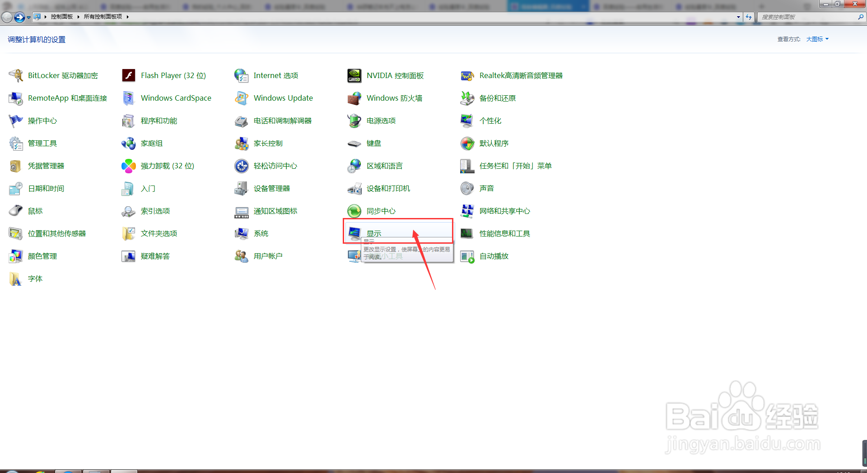
Task: Click the Windows Update icon
Action: [242, 98]
